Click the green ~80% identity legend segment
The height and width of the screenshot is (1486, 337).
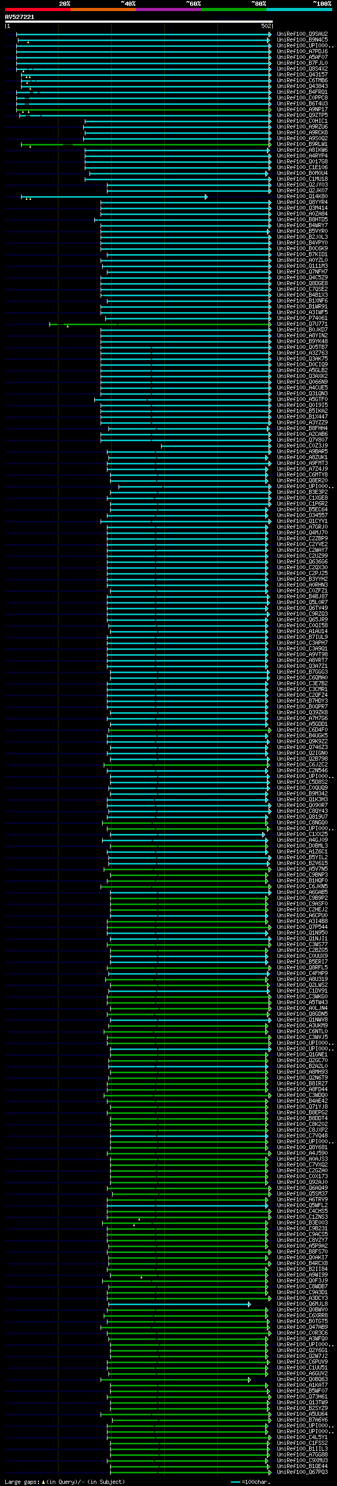point(234,9)
